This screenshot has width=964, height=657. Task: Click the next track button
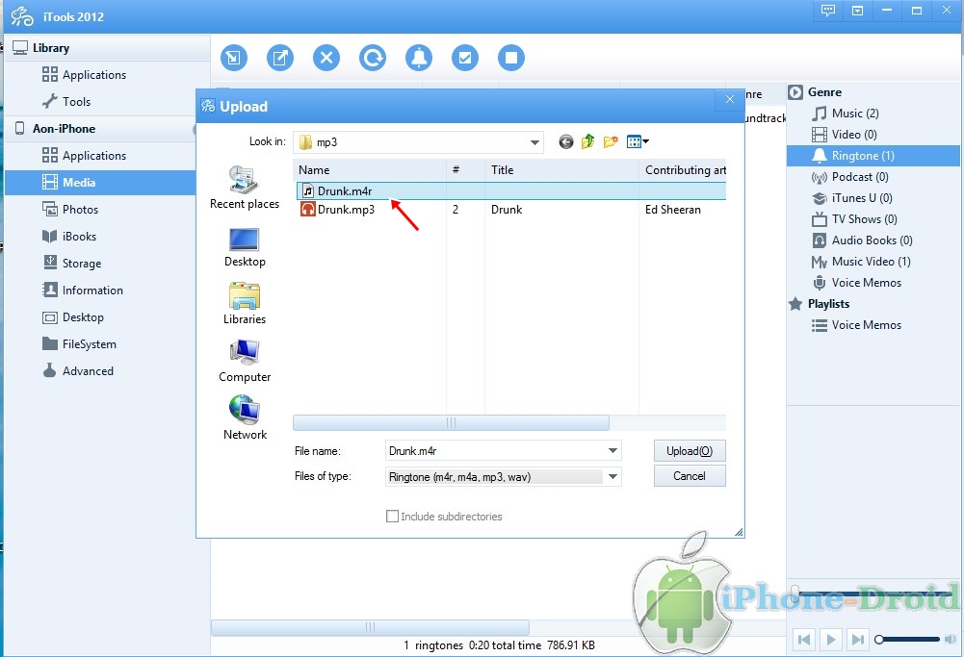(x=858, y=639)
